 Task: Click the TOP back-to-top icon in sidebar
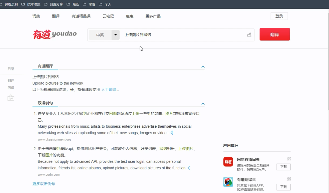point(11,98)
